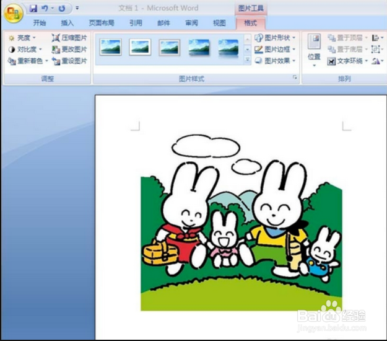
Task: Apply the fifth reflected picture style
Action: [x=228, y=48]
